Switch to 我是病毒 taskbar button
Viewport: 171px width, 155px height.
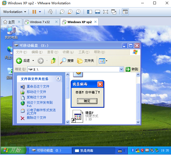pyautogui.click(x=94, y=150)
